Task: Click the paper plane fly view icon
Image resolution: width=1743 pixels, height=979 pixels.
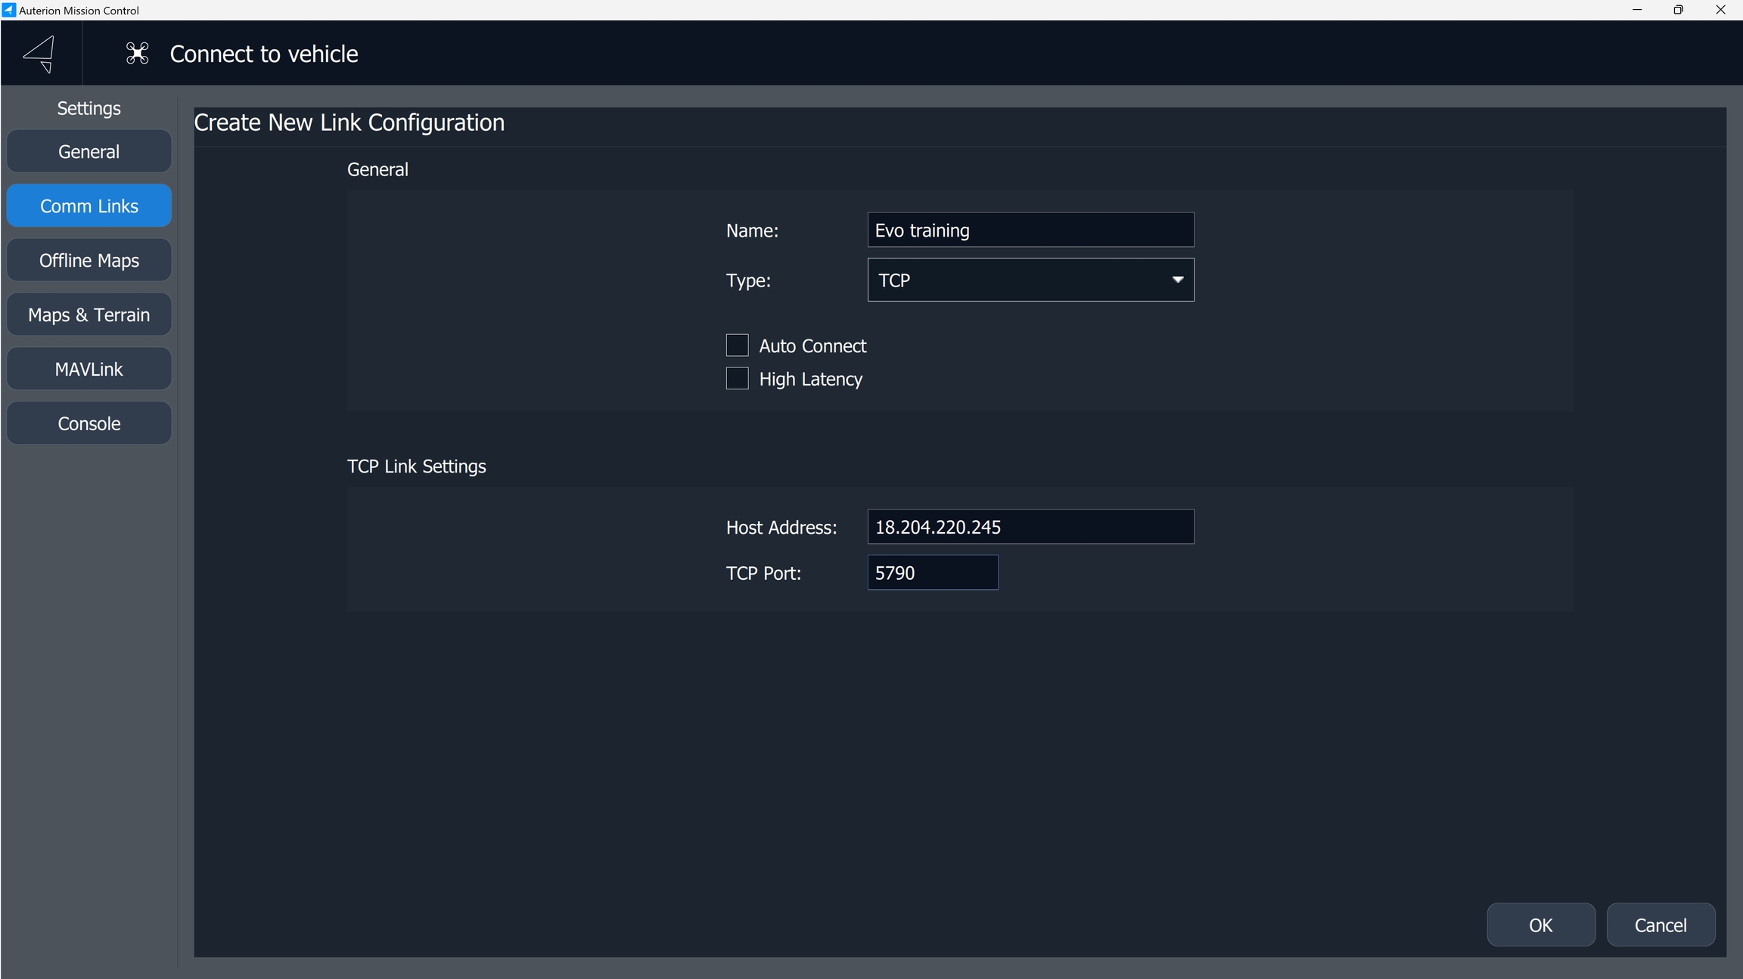Action: pyautogui.click(x=39, y=54)
